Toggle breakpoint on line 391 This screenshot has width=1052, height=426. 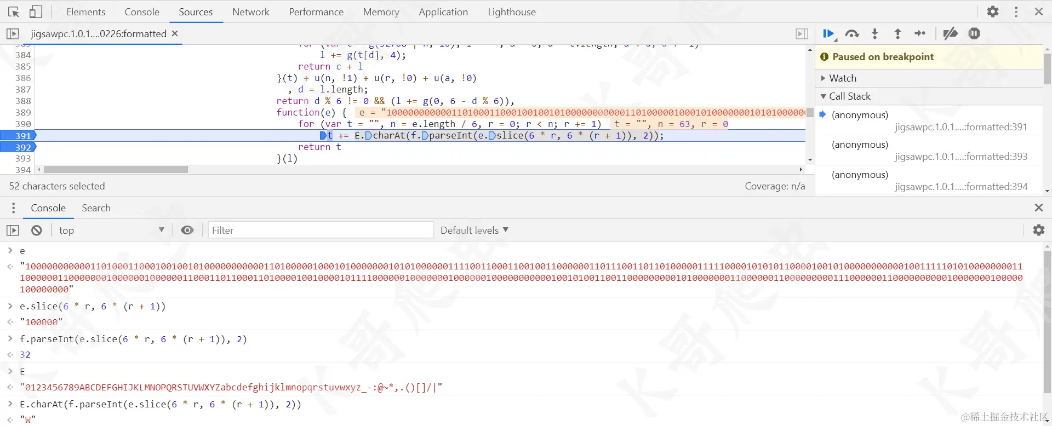click(x=18, y=136)
